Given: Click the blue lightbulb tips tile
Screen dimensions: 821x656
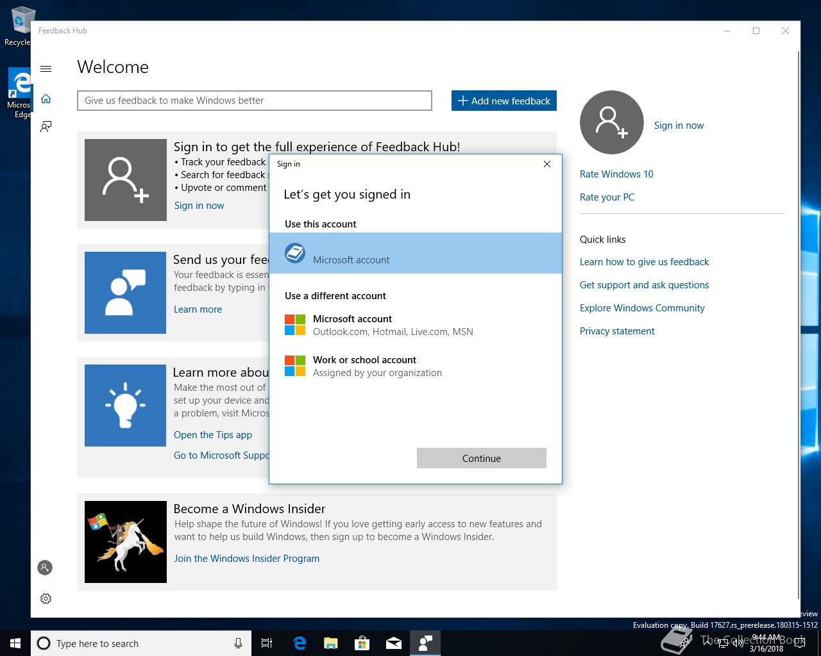Looking at the screenshot, I should point(125,406).
